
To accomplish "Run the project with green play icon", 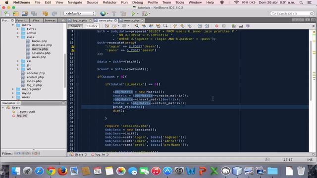I will pos(133,14).
